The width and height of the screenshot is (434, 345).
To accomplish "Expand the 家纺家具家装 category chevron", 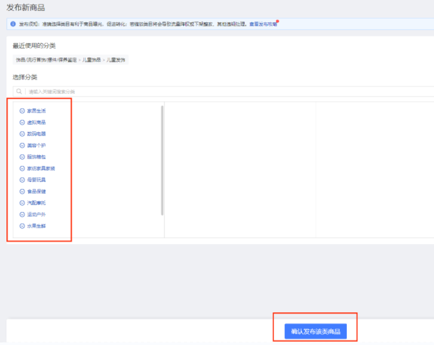I will (22, 169).
